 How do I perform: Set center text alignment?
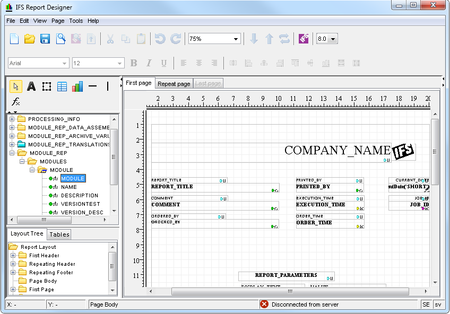point(199,63)
